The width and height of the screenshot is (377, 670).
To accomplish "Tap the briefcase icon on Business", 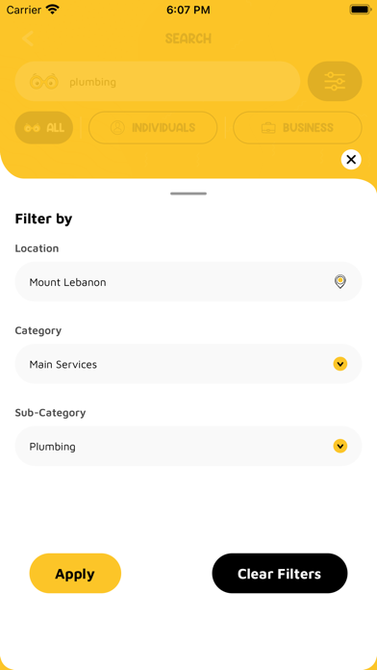I will tap(268, 128).
